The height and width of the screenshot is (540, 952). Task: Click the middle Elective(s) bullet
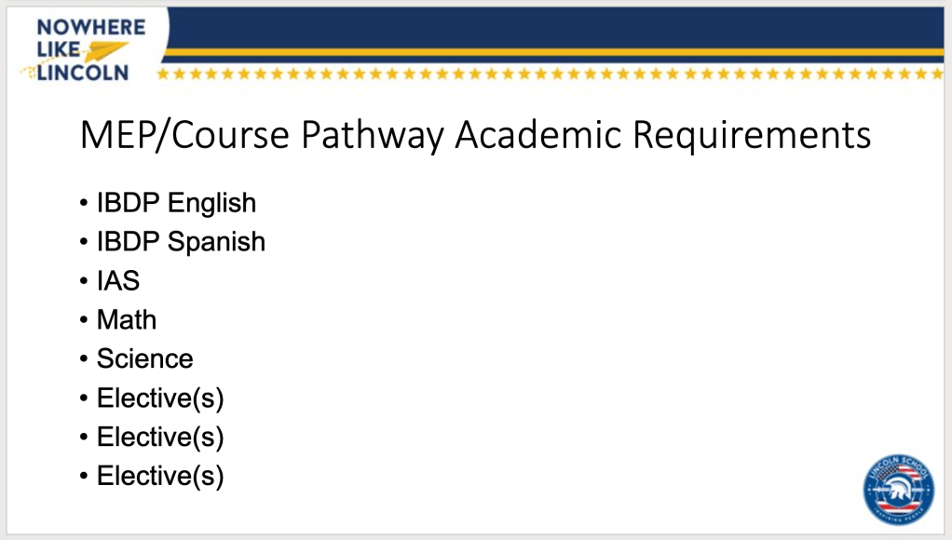click(x=160, y=437)
